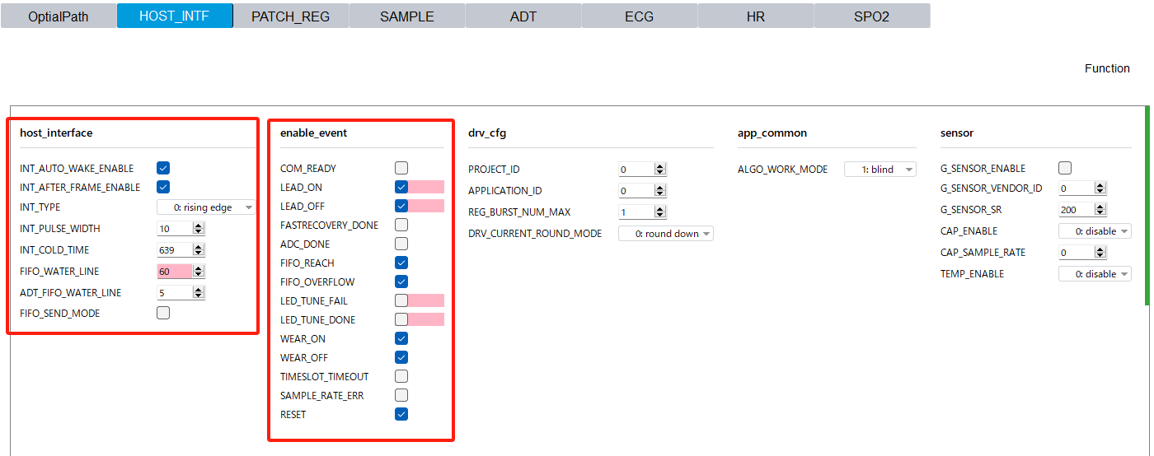Increase G_SENSOR_SR with the up arrow
Viewport: 1154px width, 456px height.
(x=1100, y=207)
